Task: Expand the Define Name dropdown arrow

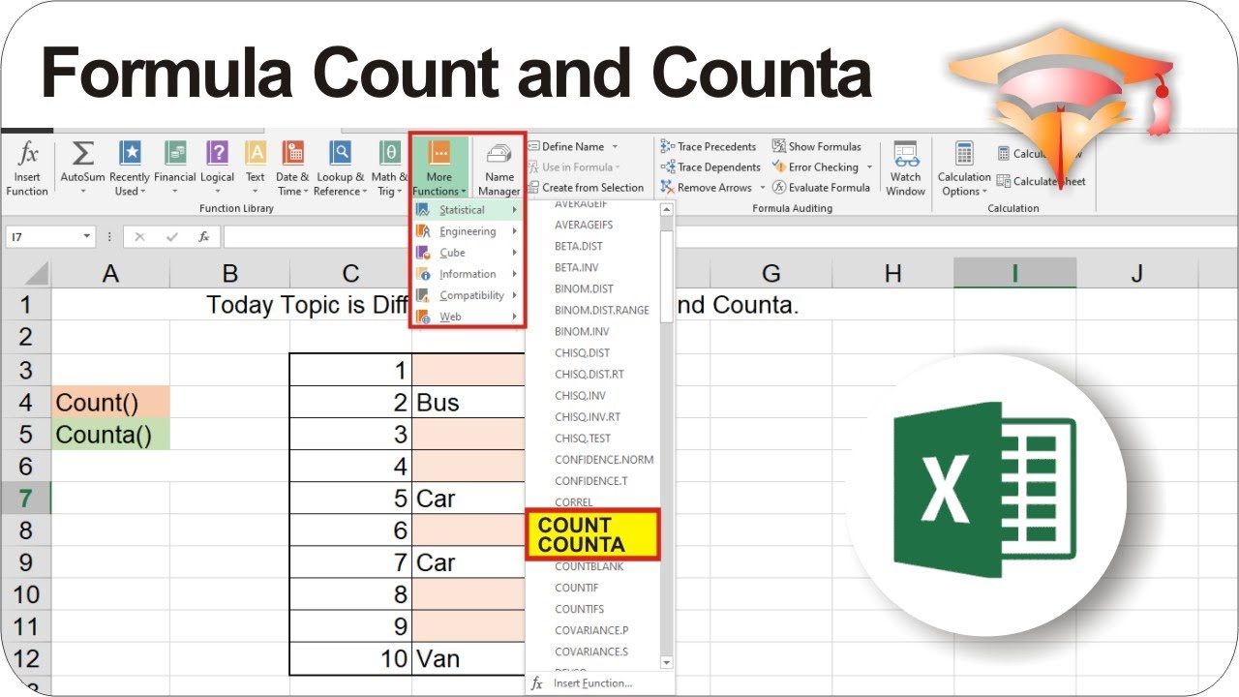Action: [x=615, y=147]
